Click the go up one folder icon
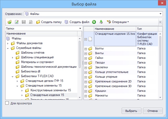Image resolution: width=168 pixels, height=119 pixels. 9,22
